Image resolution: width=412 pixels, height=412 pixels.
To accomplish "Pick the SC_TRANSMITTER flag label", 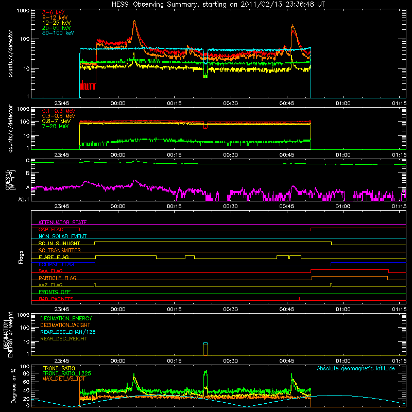I will tap(60, 250).
